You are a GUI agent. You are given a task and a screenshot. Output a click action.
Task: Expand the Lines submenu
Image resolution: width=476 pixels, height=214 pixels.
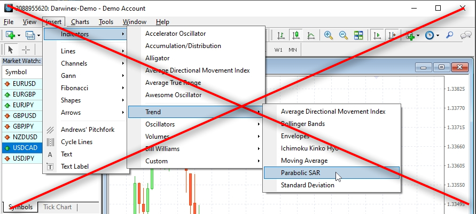point(86,51)
